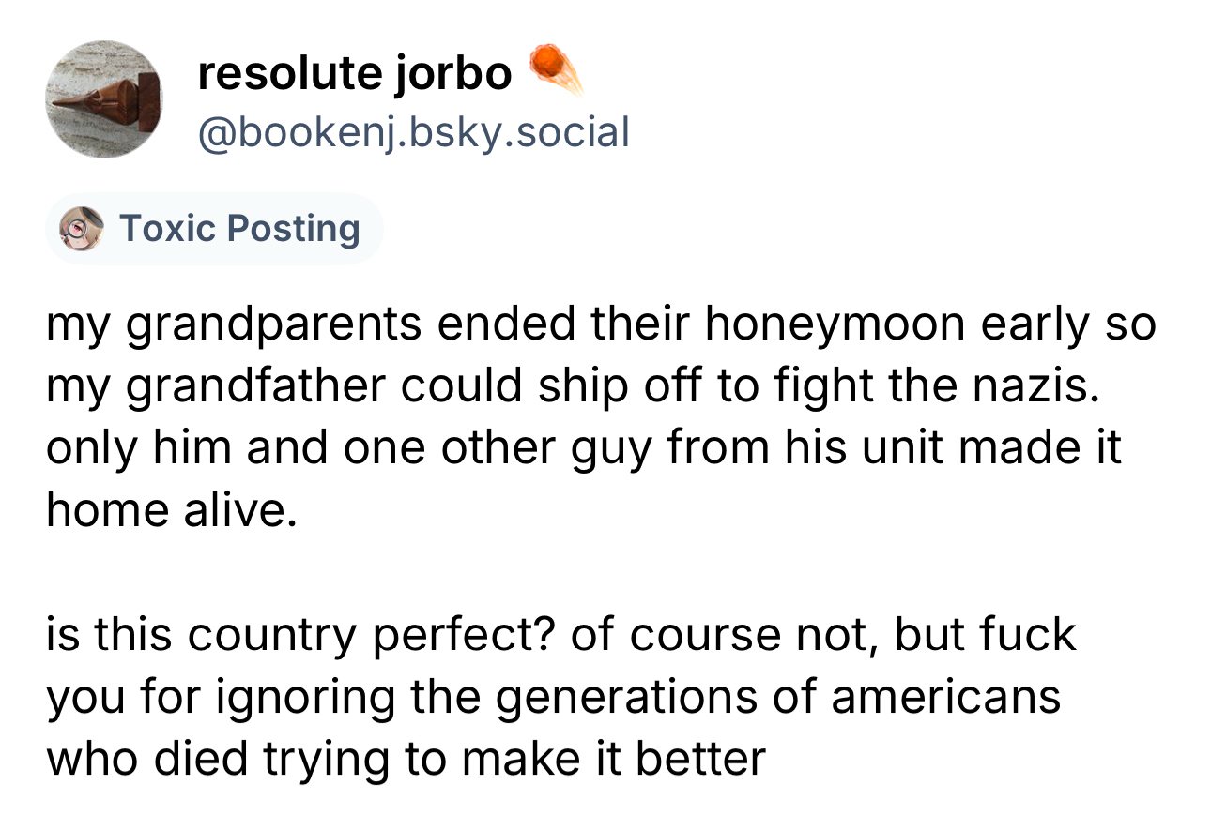1211x815 pixels.
Task: Click the word "ship" in the post
Action: click(575, 387)
